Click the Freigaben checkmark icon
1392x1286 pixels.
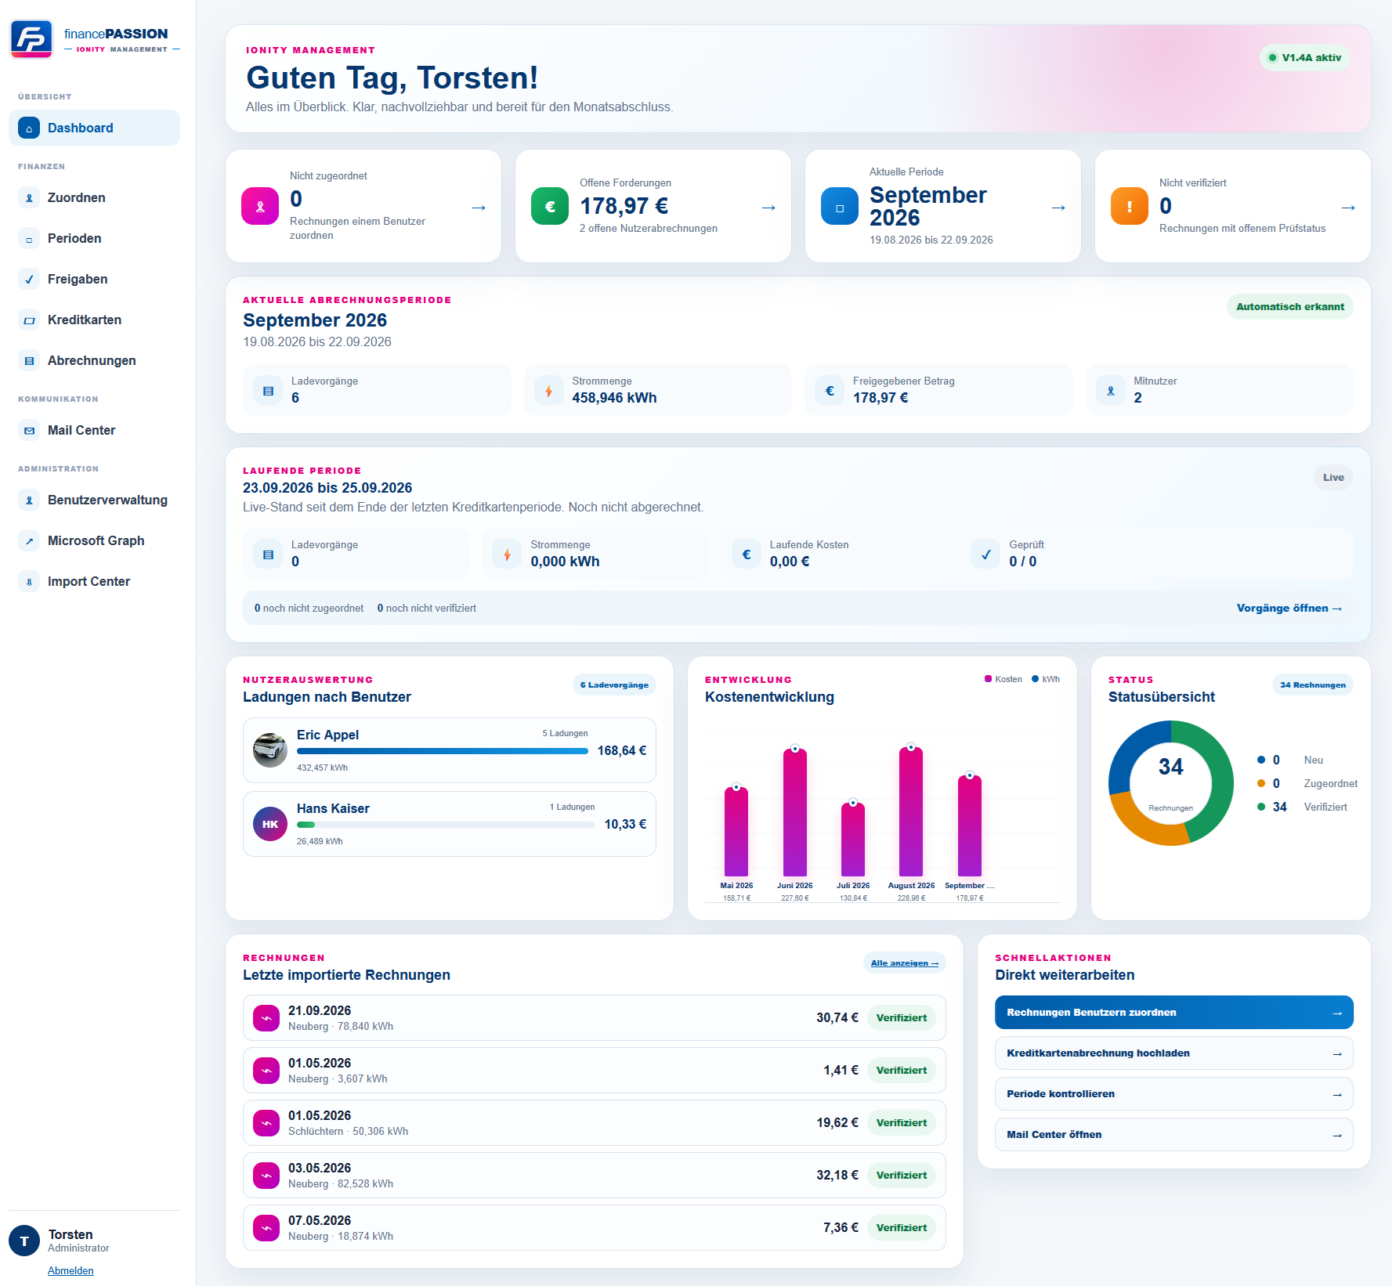(x=29, y=279)
